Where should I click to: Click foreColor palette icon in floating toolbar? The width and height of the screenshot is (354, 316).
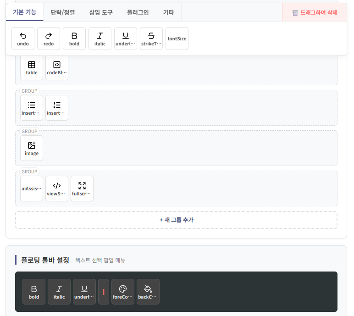pos(123,292)
